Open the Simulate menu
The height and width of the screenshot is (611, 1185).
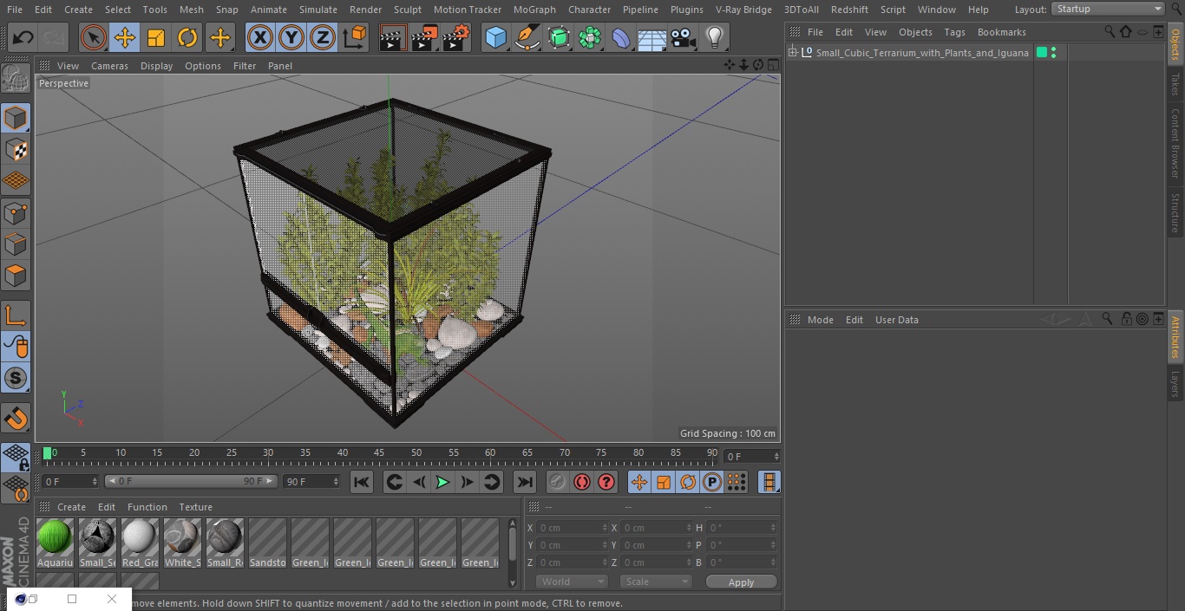click(318, 9)
